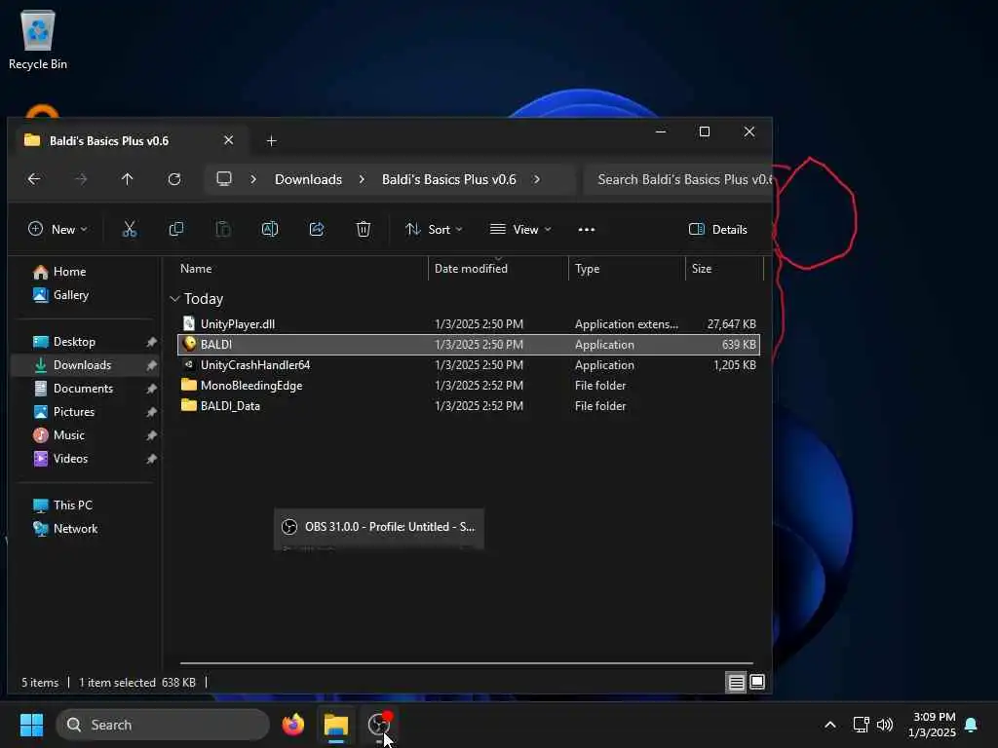Select the UnityPlayer.dll file

[469, 323]
